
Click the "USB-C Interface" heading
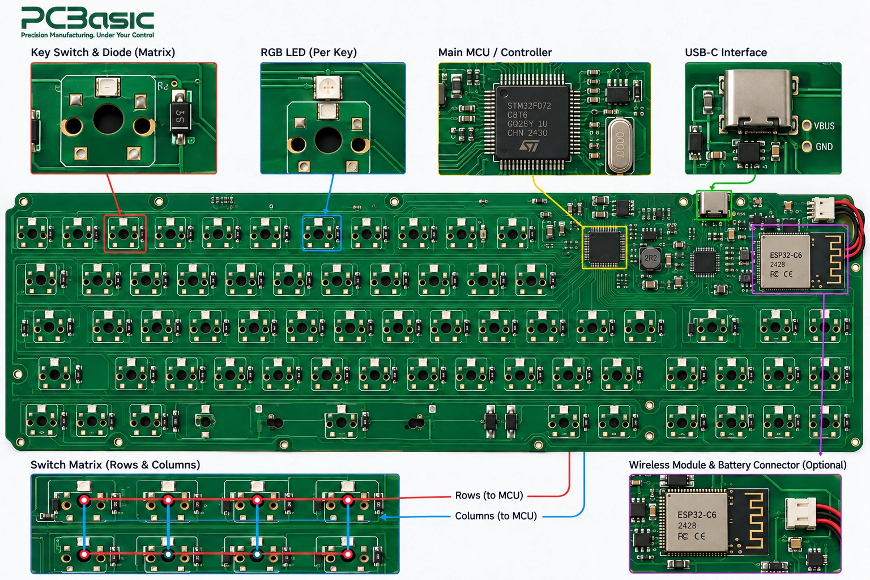point(726,52)
